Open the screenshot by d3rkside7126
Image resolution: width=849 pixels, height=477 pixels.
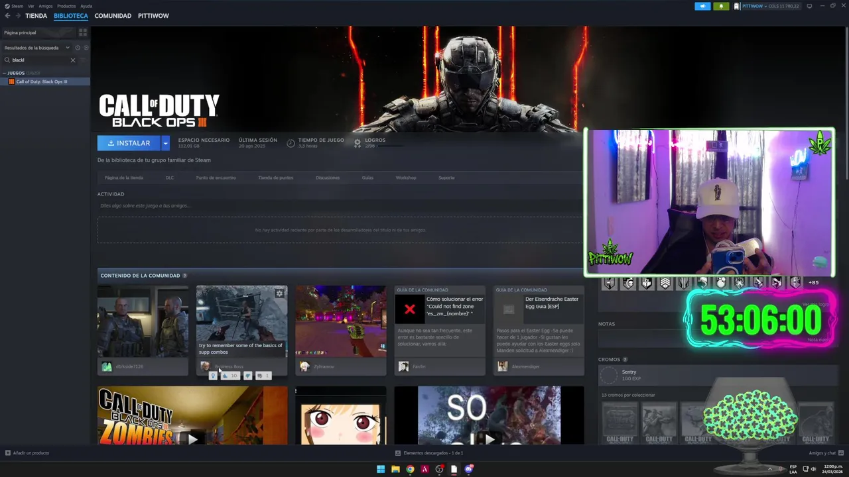tap(143, 322)
